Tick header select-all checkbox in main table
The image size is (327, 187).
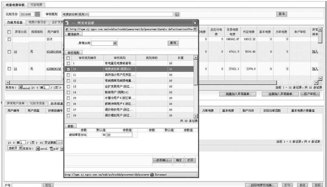9,32
